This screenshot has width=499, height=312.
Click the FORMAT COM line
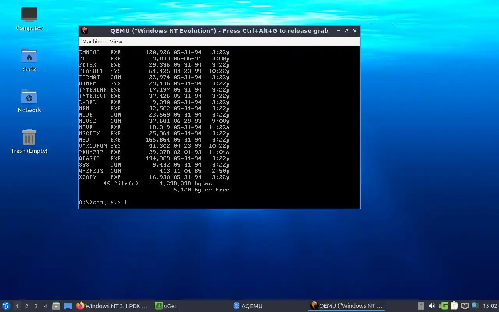154,77
